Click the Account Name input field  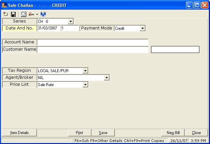[93, 42]
